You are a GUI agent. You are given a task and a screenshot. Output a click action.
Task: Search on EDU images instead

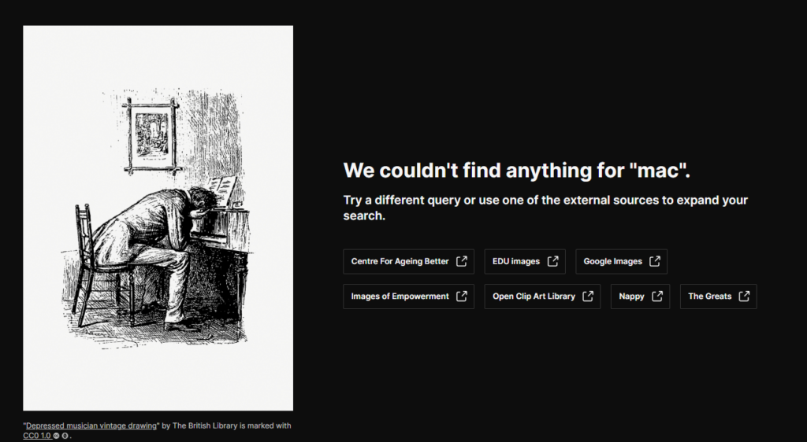click(515, 261)
